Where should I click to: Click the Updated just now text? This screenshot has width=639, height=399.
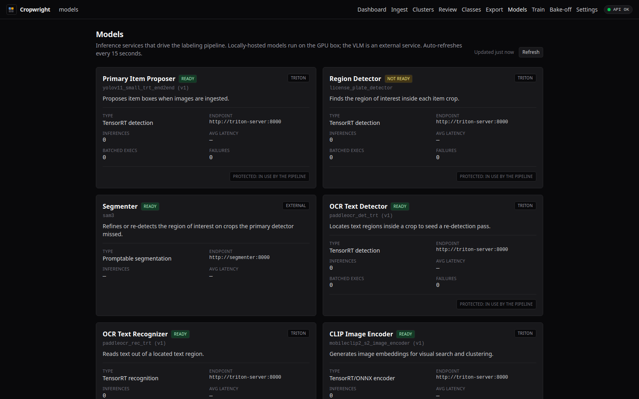(494, 52)
